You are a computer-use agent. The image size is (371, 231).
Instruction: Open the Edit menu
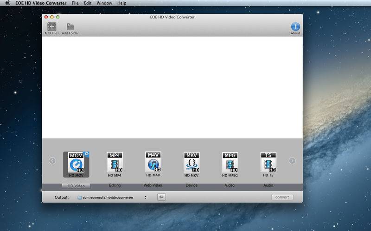[x=88, y=3]
